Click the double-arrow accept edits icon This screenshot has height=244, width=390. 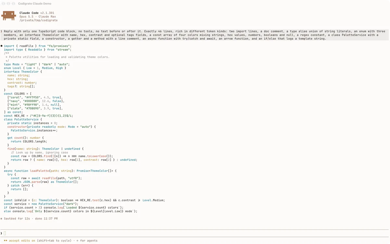click(x=6, y=241)
